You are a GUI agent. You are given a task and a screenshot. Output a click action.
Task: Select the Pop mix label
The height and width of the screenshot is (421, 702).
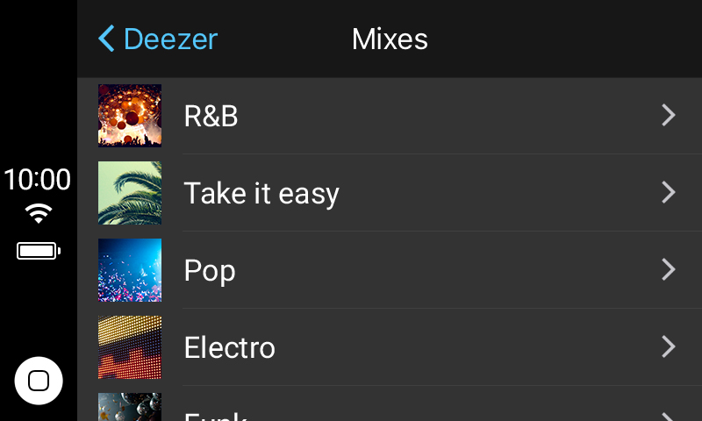210,271
